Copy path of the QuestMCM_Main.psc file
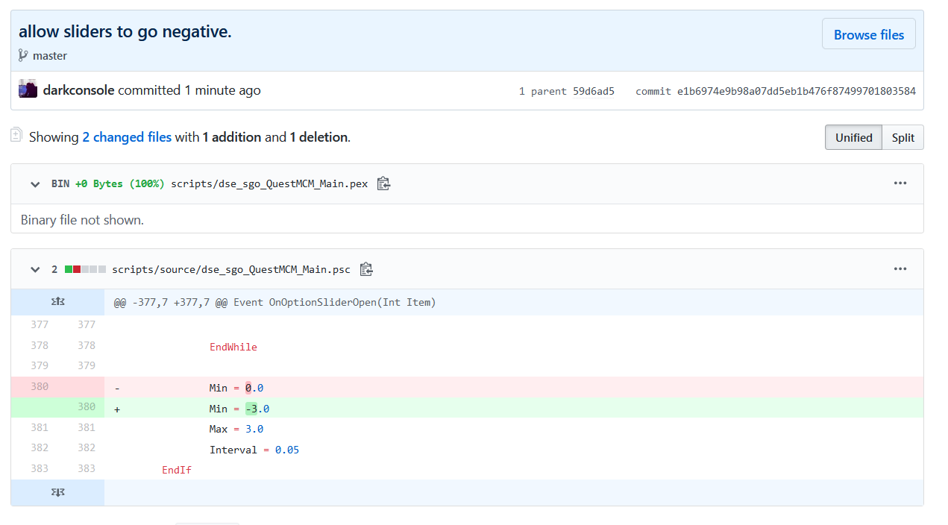 tap(366, 269)
